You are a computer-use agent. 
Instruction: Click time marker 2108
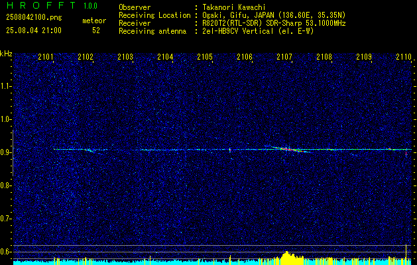(324, 57)
